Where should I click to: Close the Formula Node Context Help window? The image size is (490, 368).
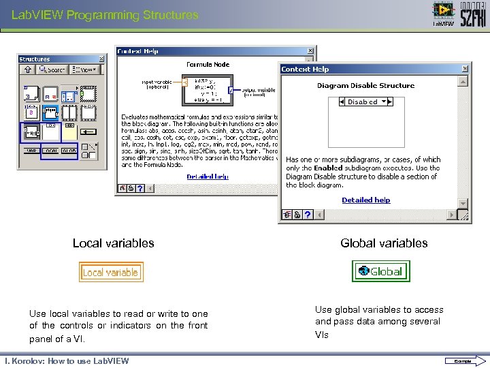(x=310, y=50)
